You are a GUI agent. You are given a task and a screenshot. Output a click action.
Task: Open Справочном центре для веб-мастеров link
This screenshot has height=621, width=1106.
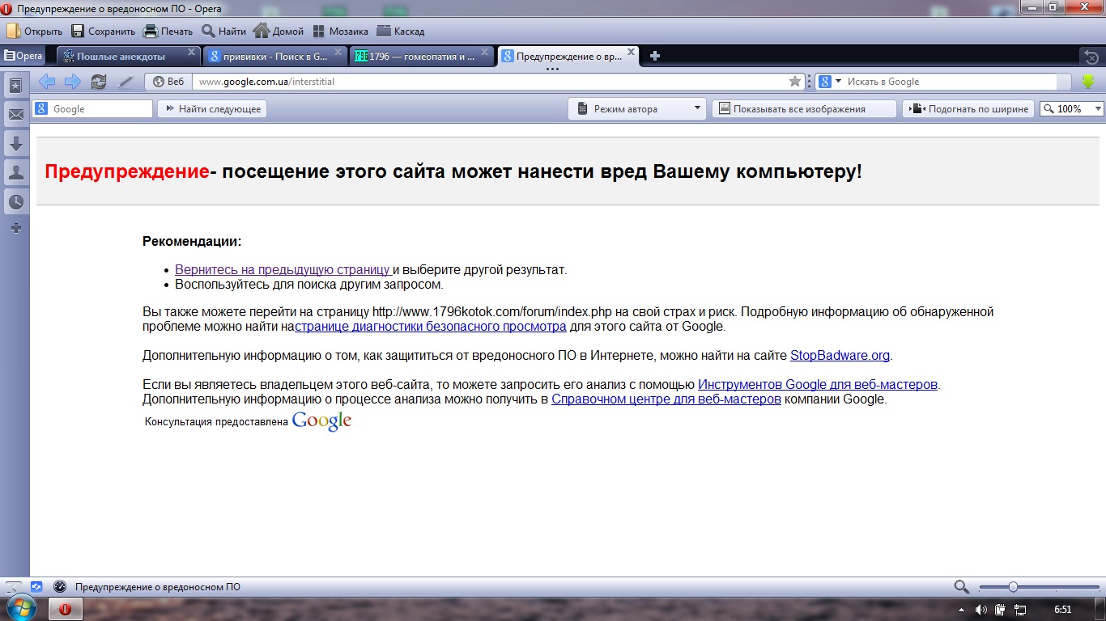(x=666, y=399)
